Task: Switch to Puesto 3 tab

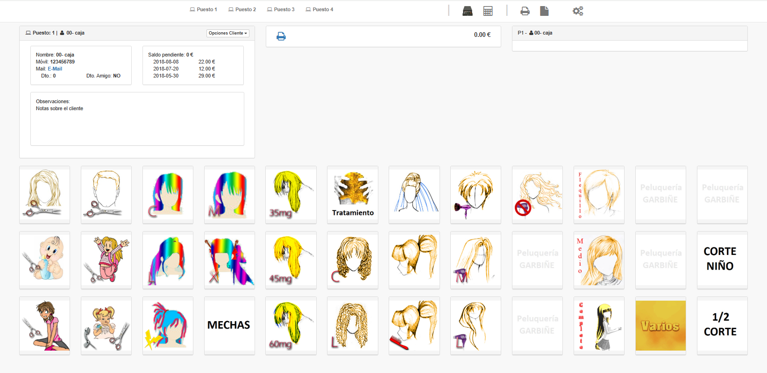Action: point(281,9)
